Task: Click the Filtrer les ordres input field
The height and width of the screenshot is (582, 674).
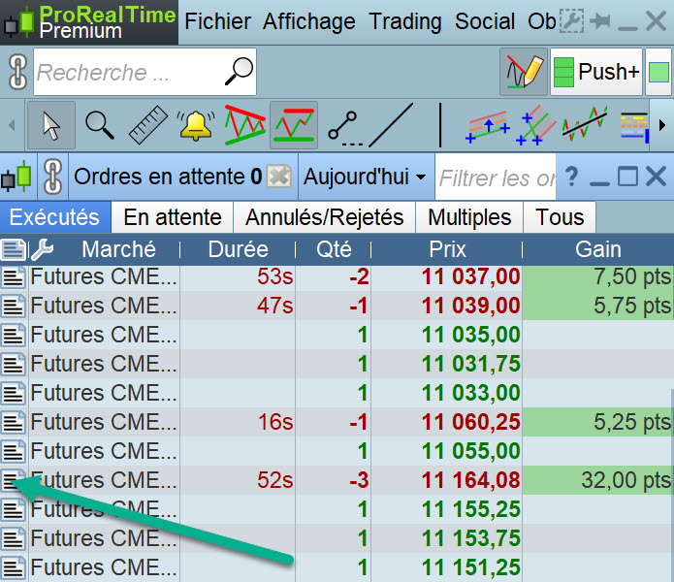Action: pos(496,178)
